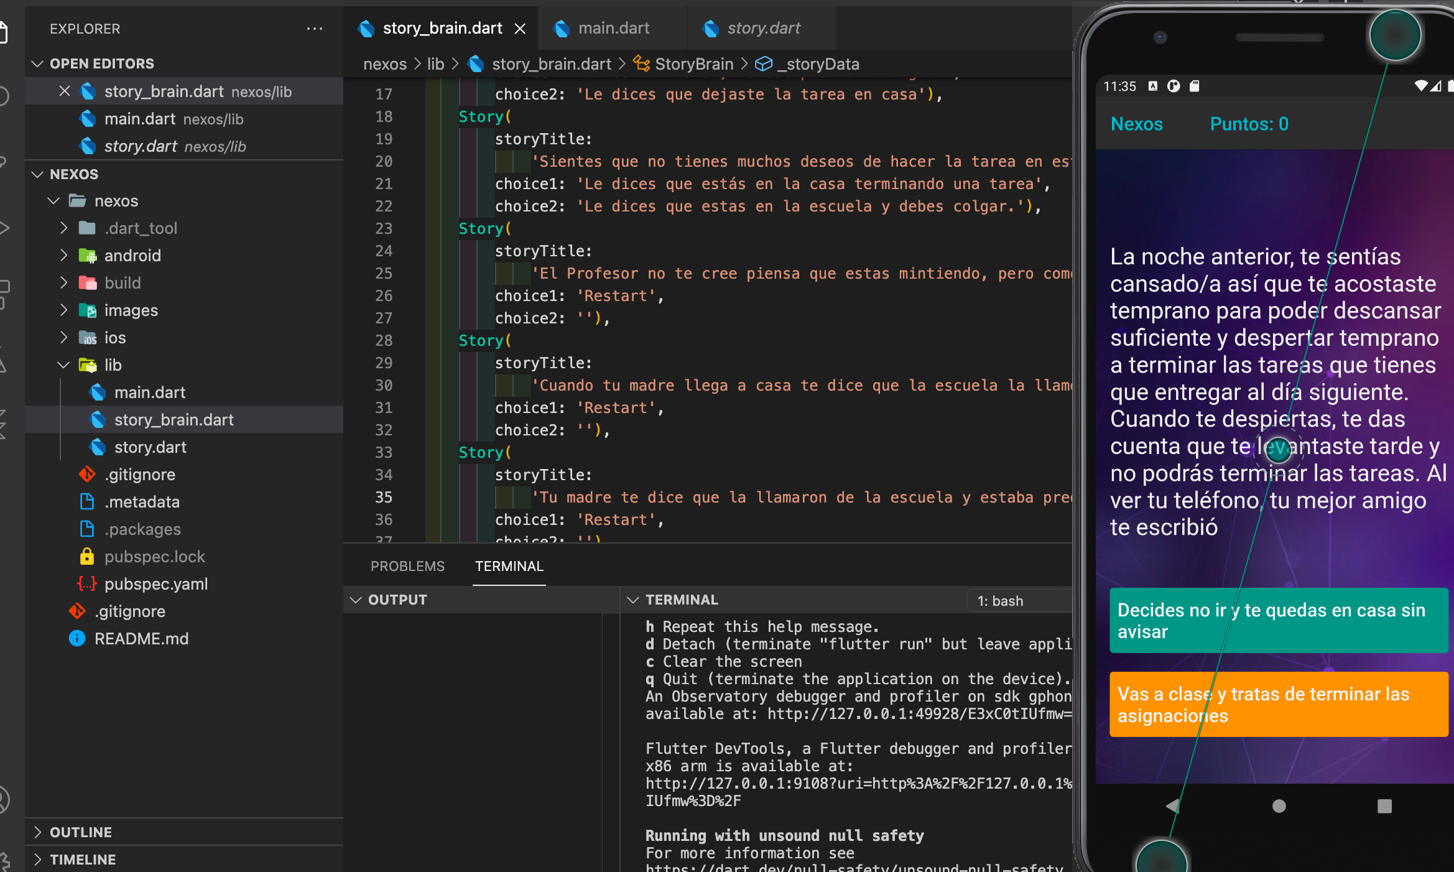Tap the Android recents square button
Viewport: 1454px width, 872px height.
[1384, 806]
